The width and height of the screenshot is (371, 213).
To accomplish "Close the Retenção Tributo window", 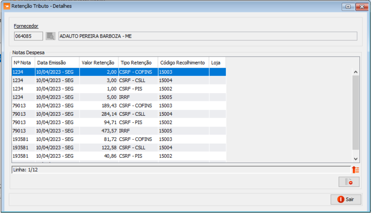I will coord(362,7).
